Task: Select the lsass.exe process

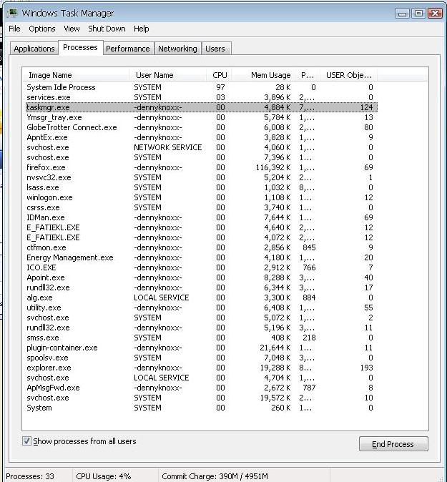Action: click(x=202, y=187)
